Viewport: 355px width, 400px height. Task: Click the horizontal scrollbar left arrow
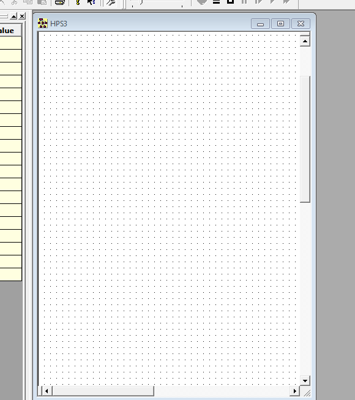pos(47,391)
